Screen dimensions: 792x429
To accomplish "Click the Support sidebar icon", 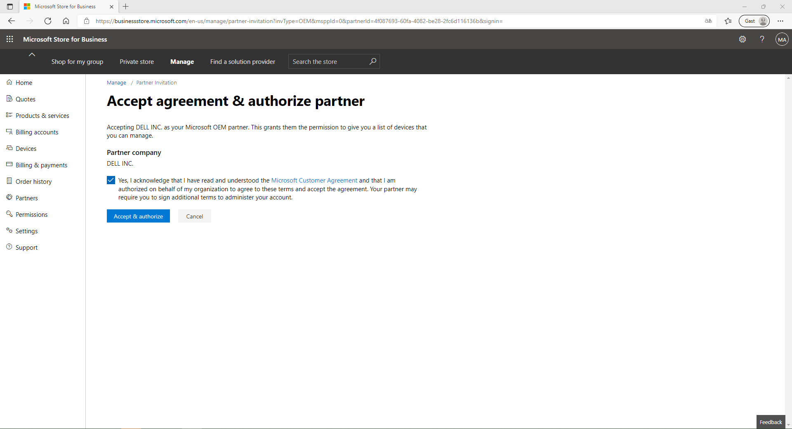I will 9,247.
